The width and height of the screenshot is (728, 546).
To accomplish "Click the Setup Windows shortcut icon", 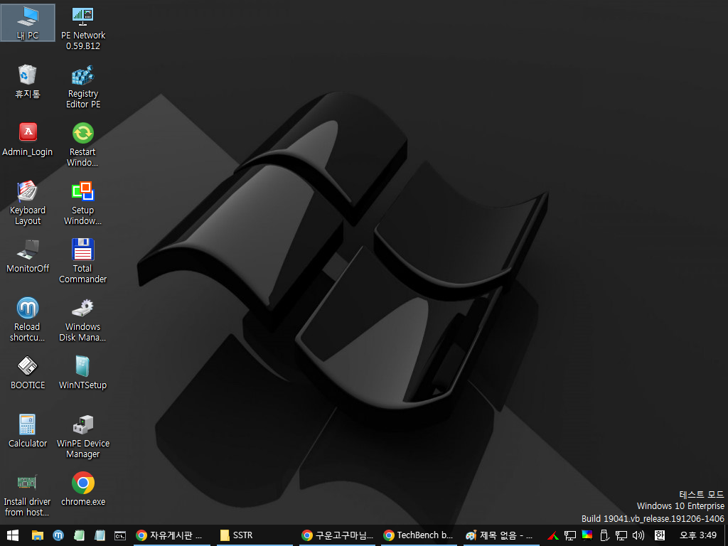I will coord(83,203).
